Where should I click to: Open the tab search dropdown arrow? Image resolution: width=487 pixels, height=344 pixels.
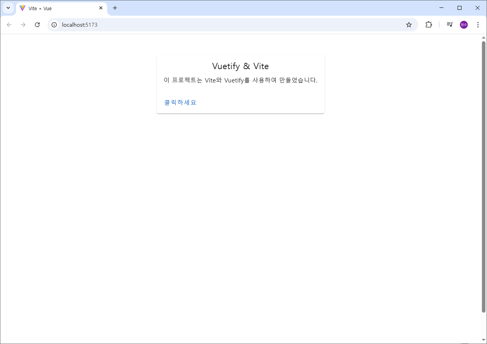pos(8,8)
